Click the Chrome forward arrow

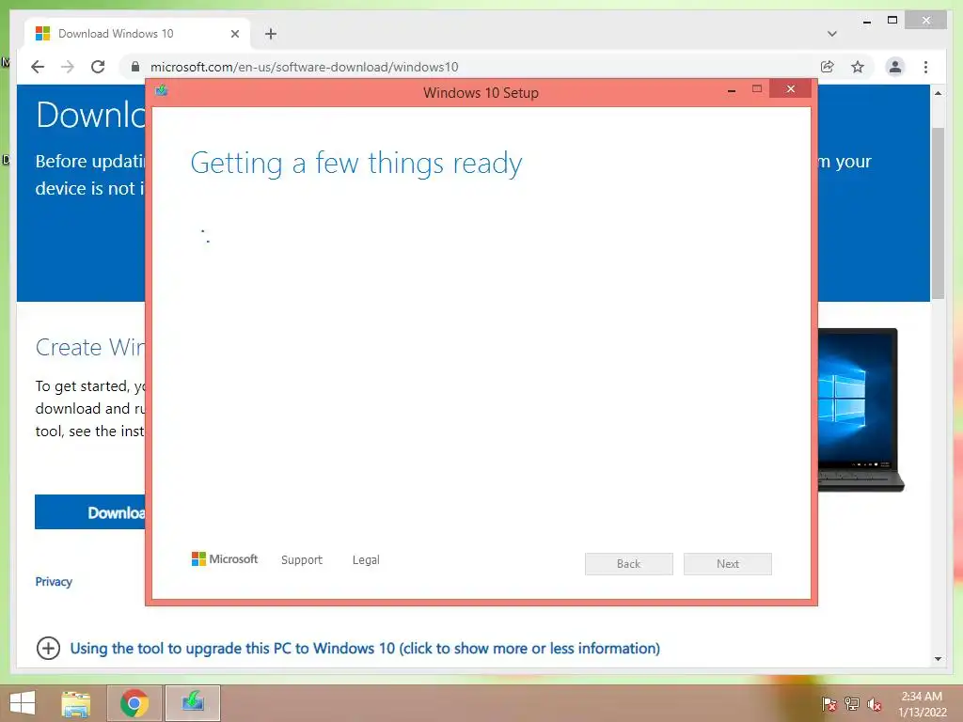pyautogui.click(x=68, y=67)
